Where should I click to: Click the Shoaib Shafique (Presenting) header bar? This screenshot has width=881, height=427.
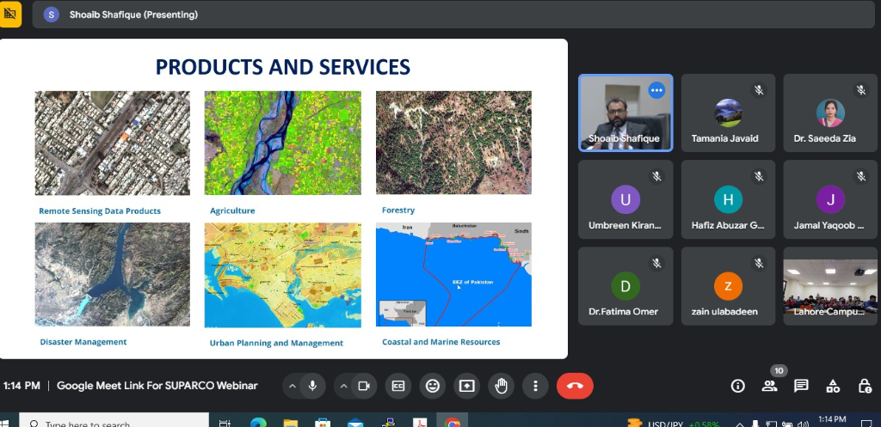click(453, 15)
